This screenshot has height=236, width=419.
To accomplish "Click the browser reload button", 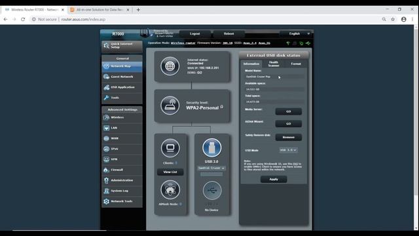I will [23, 19].
